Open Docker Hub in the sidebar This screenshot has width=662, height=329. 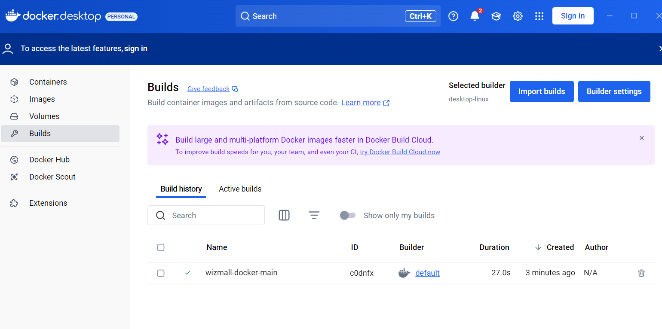coord(61,160)
